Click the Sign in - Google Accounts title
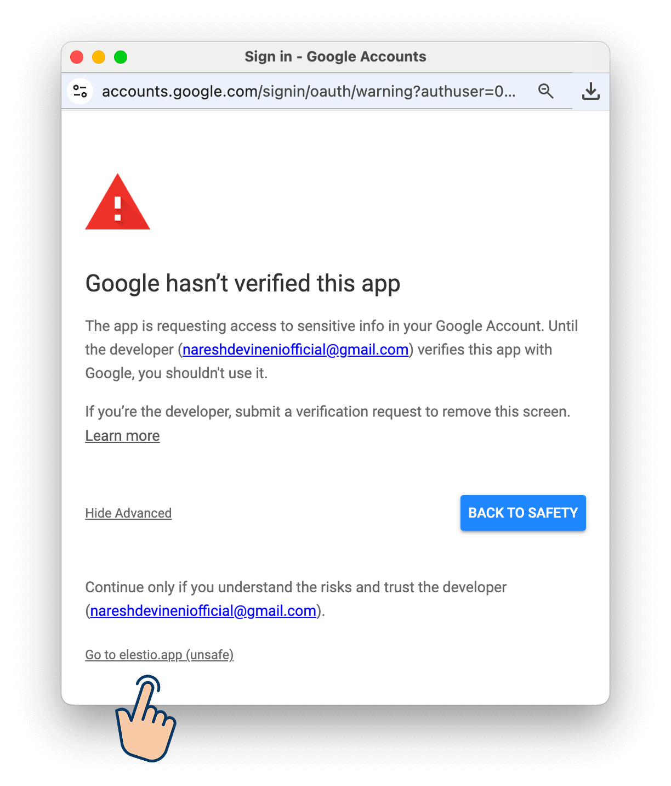Image resolution: width=671 pixels, height=786 pixels. coord(335,57)
